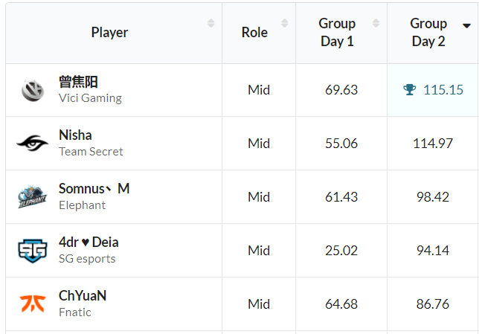Image resolution: width=479 pixels, height=334 pixels.
Task: Open ChYuaN player profile
Action: (x=83, y=295)
